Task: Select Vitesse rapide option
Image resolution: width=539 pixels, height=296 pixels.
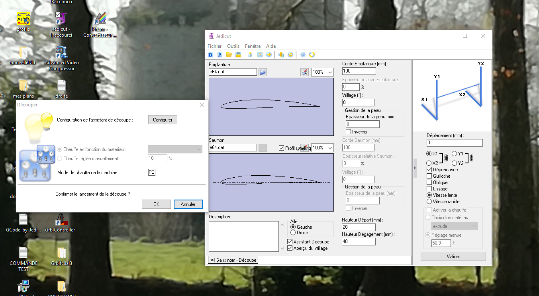Action: (429, 202)
